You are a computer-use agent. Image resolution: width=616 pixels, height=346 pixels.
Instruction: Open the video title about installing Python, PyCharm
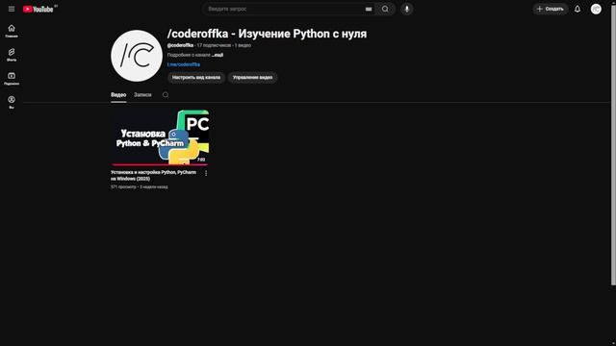pyautogui.click(x=153, y=175)
